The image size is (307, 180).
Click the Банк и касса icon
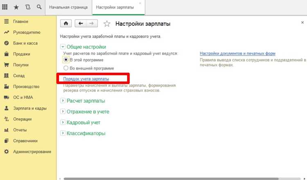pos(7,43)
